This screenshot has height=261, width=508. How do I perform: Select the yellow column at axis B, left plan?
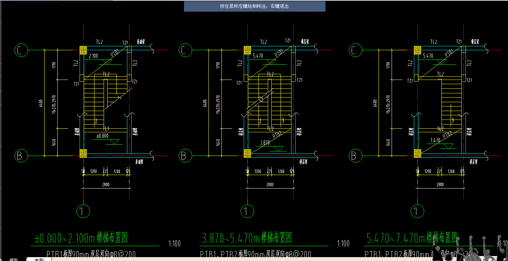tap(83, 153)
